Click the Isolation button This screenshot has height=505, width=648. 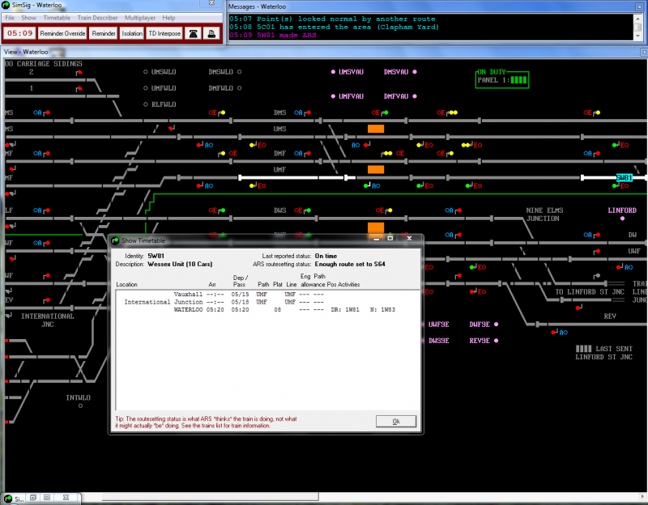coord(132,33)
